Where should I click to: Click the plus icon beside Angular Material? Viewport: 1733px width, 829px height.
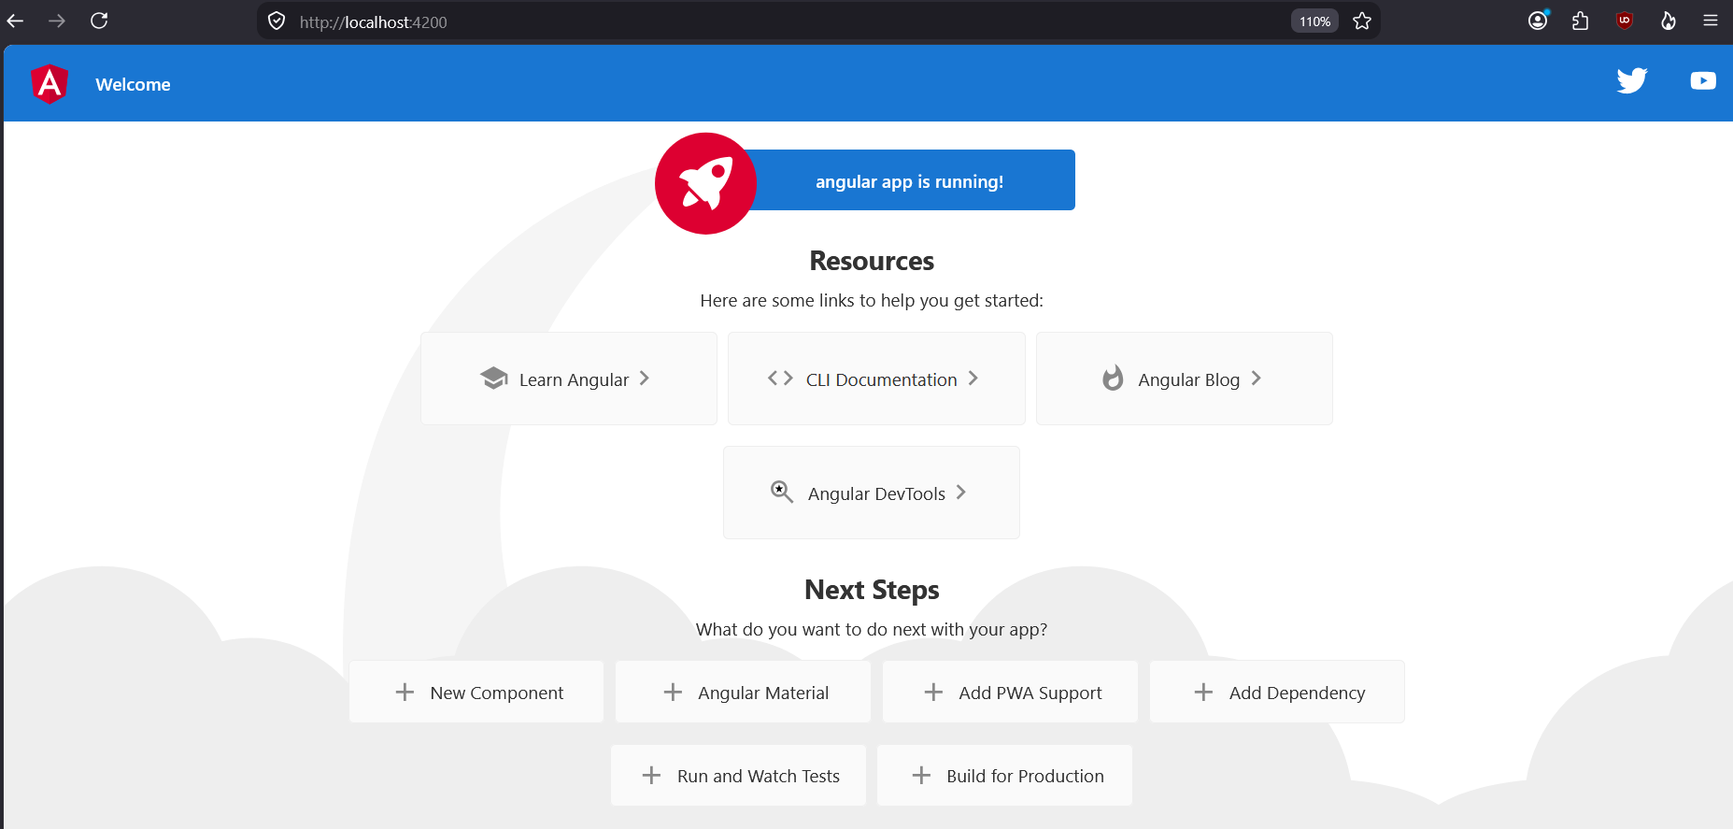tap(673, 692)
